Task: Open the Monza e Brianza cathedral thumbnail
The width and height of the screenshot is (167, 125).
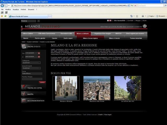Action: [x=66, y=88]
